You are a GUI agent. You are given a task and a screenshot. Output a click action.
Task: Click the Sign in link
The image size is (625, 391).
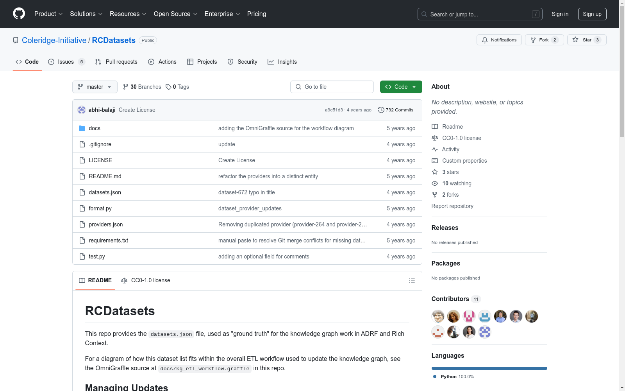click(560, 14)
